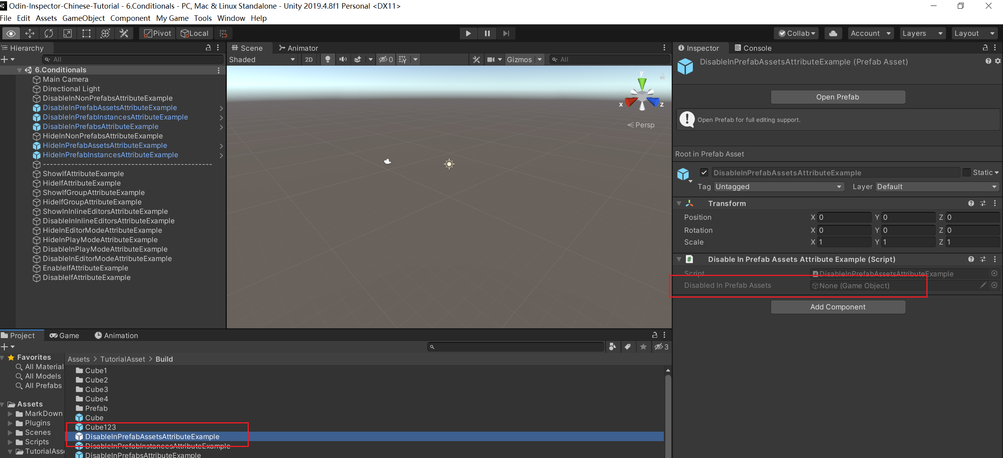Open the Cube1 folder in Project
Viewport: 1003px width, 458px height.
pyautogui.click(x=96, y=371)
